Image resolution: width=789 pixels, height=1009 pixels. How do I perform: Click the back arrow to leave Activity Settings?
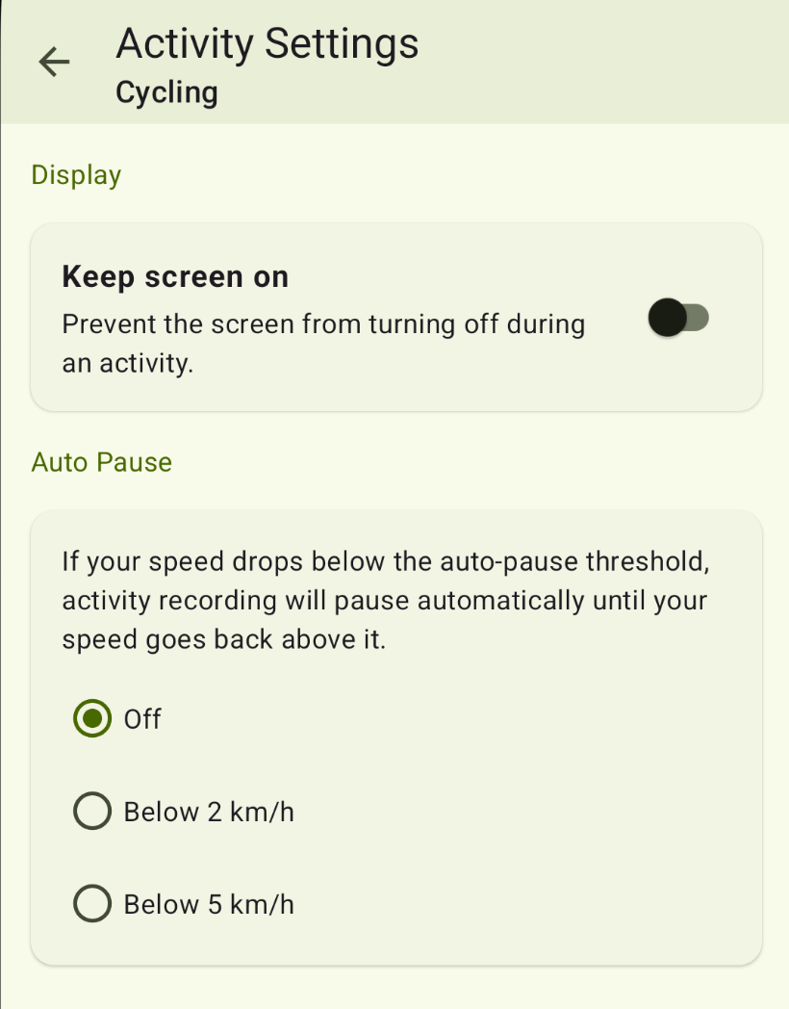click(55, 62)
